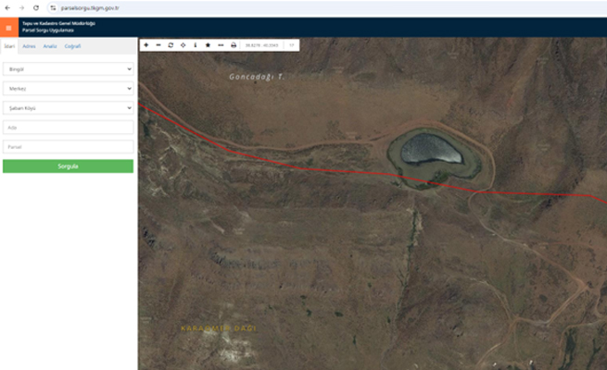Viewport: 607px width, 370px height.
Task: Open the orange hamburger menu
Action: tap(9, 28)
